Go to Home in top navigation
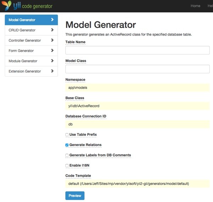The image size is (213, 202). coord(196,6)
